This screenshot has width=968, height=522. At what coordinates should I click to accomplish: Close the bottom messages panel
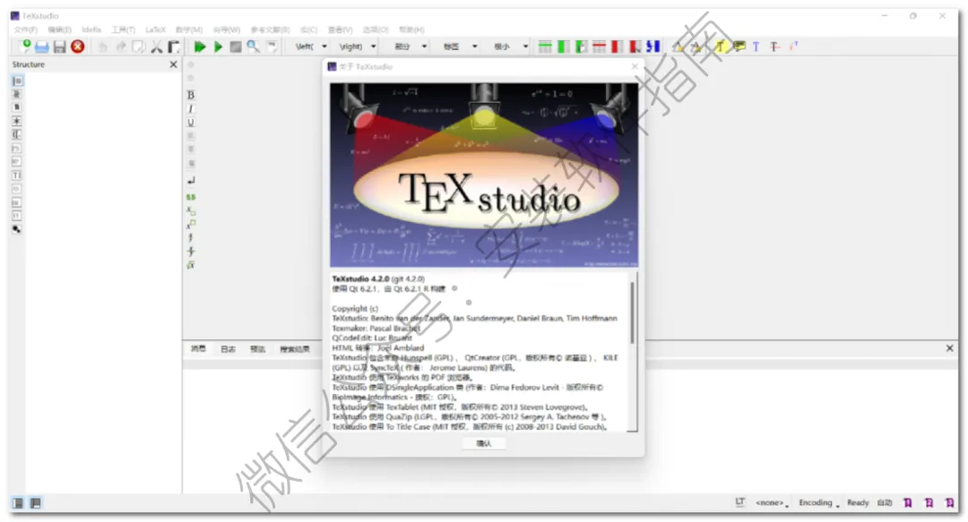pos(949,348)
